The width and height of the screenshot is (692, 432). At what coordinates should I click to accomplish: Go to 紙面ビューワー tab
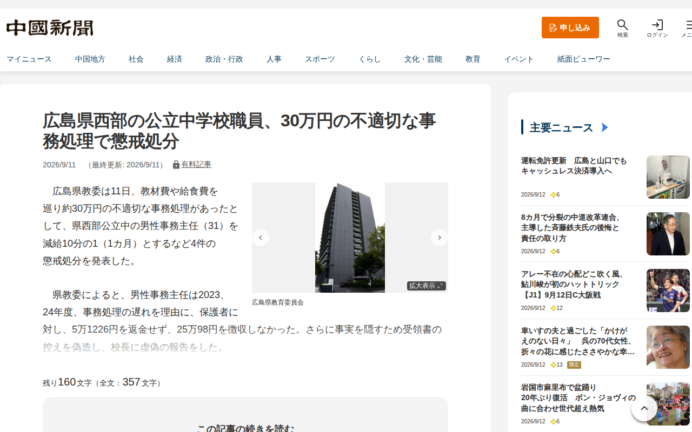pos(584,59)
